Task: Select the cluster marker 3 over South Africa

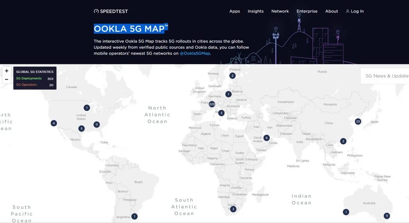Action: tap(233, 209)
